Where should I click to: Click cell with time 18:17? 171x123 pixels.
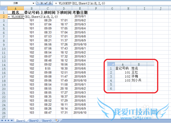point(64,25)
